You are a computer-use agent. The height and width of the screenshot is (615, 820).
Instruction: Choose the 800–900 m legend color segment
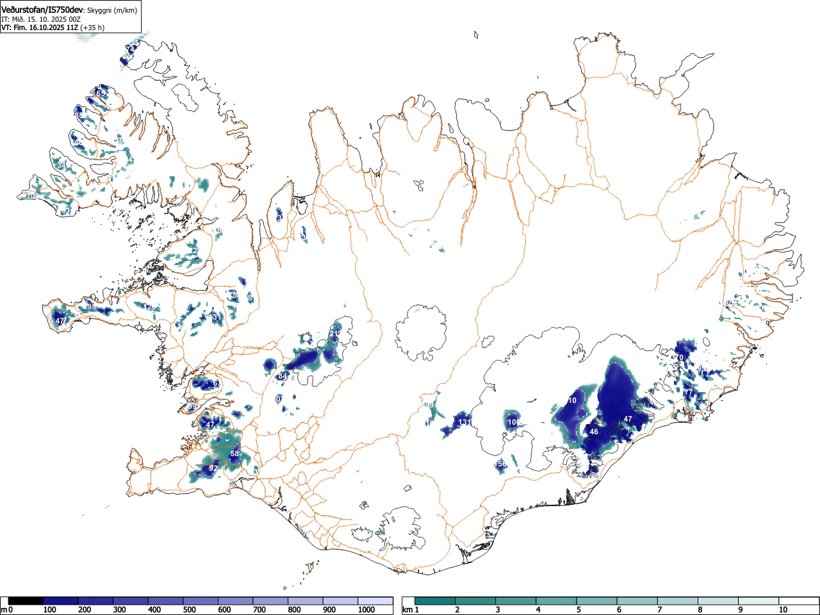click(x=306, y=601)
